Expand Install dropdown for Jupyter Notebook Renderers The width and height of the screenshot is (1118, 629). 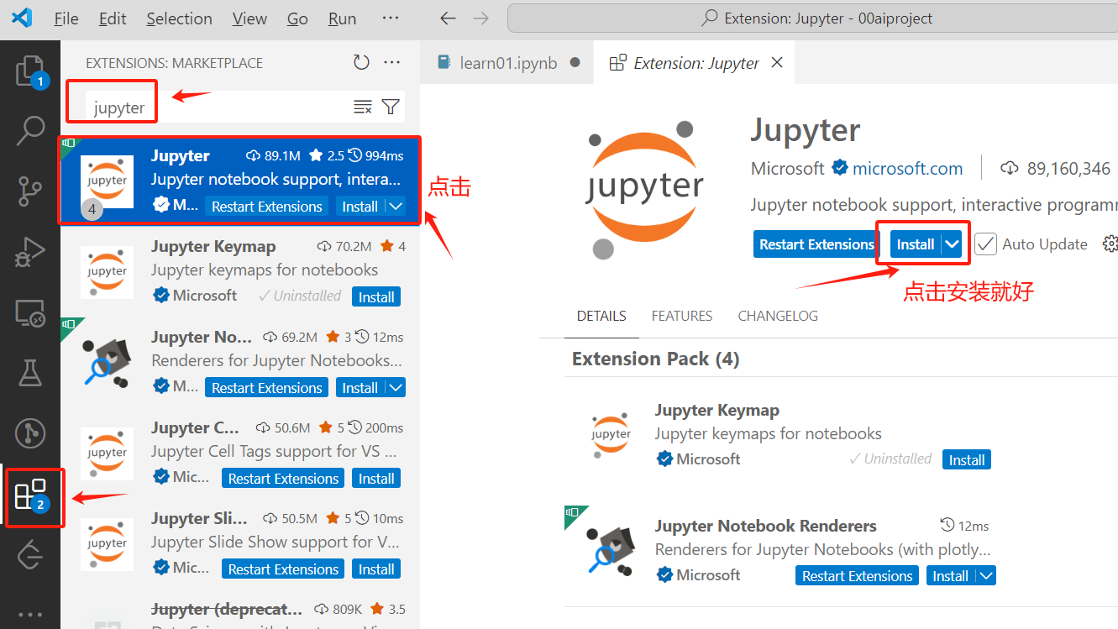point(986,576)
